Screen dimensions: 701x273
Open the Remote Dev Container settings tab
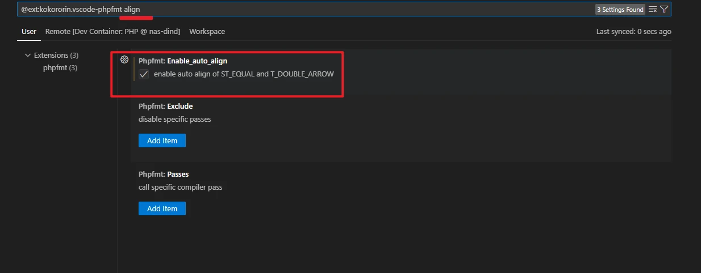(112, 32)
